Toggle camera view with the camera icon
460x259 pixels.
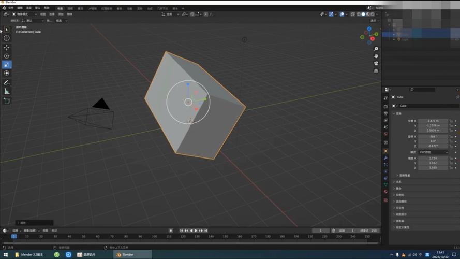click(376, 63)
